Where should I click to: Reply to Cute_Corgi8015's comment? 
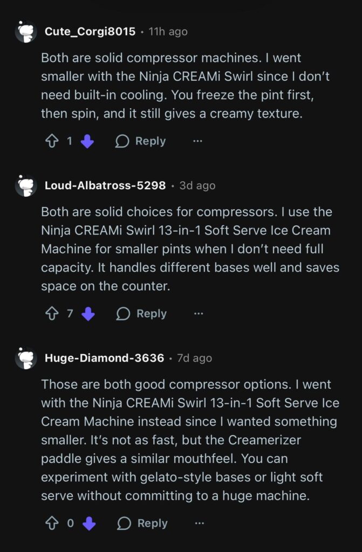pos(141,141)
